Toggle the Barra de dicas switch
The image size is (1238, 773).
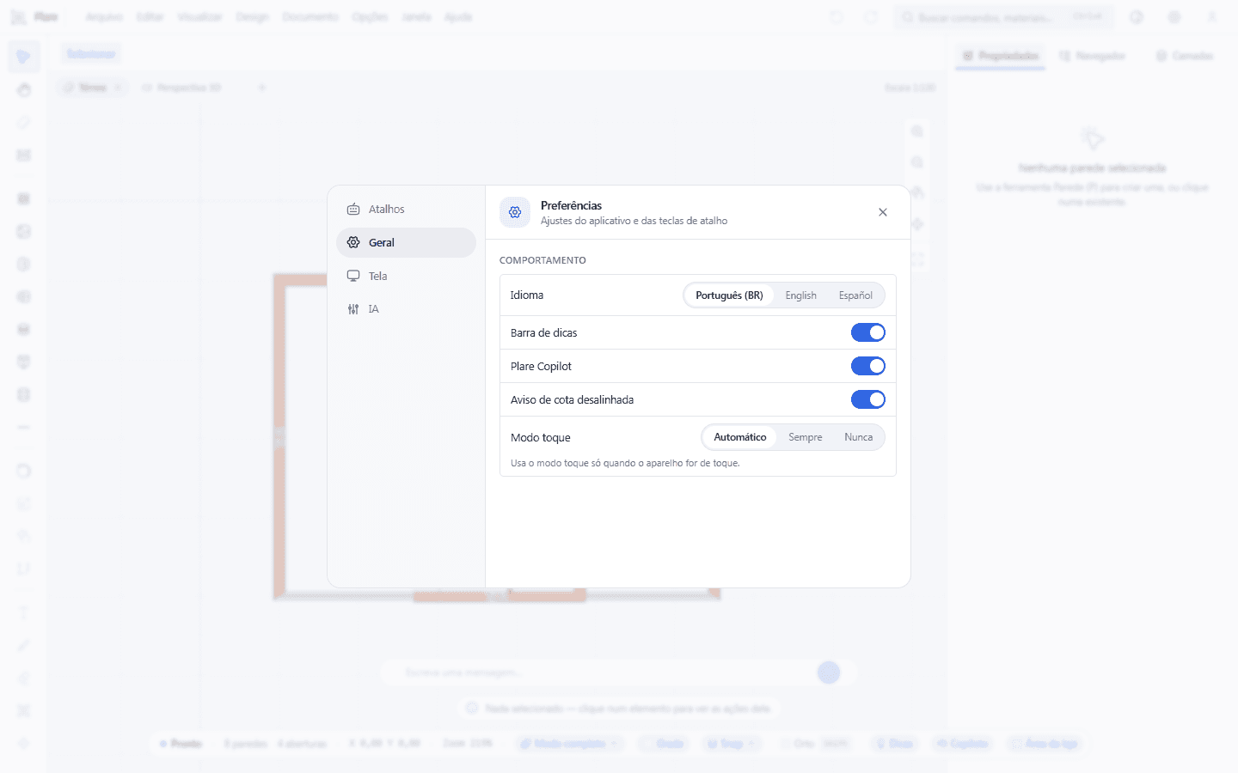[x=868, y=332]
